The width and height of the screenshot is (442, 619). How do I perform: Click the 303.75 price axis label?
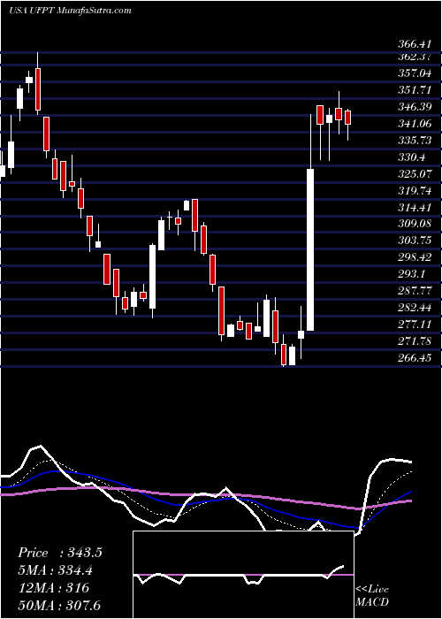point(415,240)
